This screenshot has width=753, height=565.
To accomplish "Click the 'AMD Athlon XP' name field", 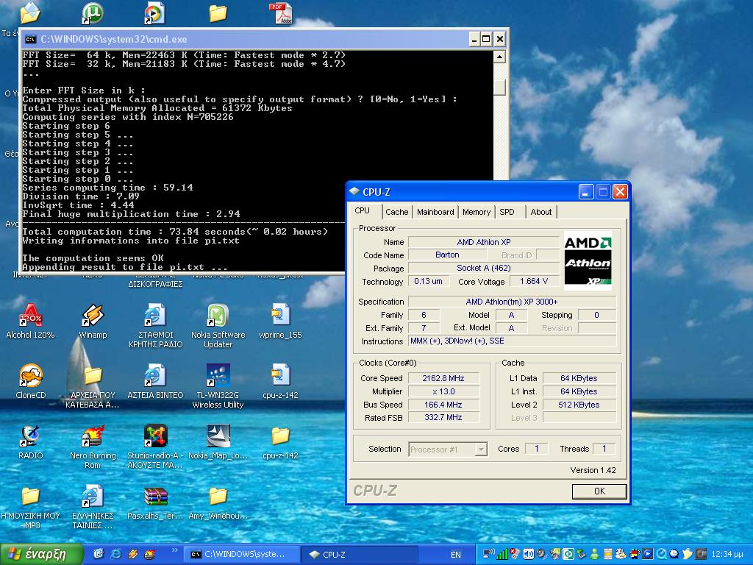I will [x=484, y=242].
